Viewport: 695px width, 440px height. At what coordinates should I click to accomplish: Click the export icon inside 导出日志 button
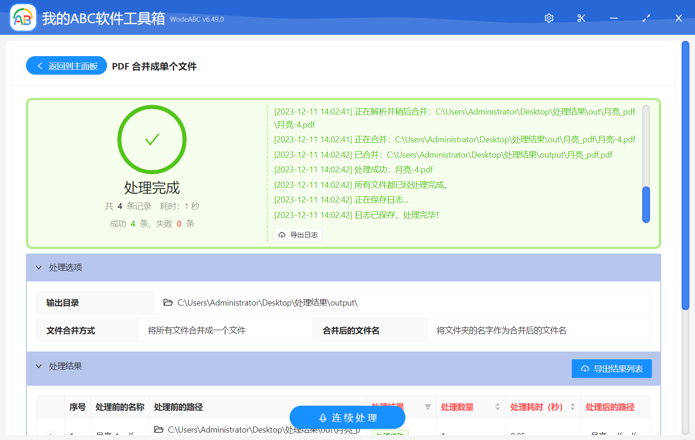pyautogui.click(x=282, y=235)
